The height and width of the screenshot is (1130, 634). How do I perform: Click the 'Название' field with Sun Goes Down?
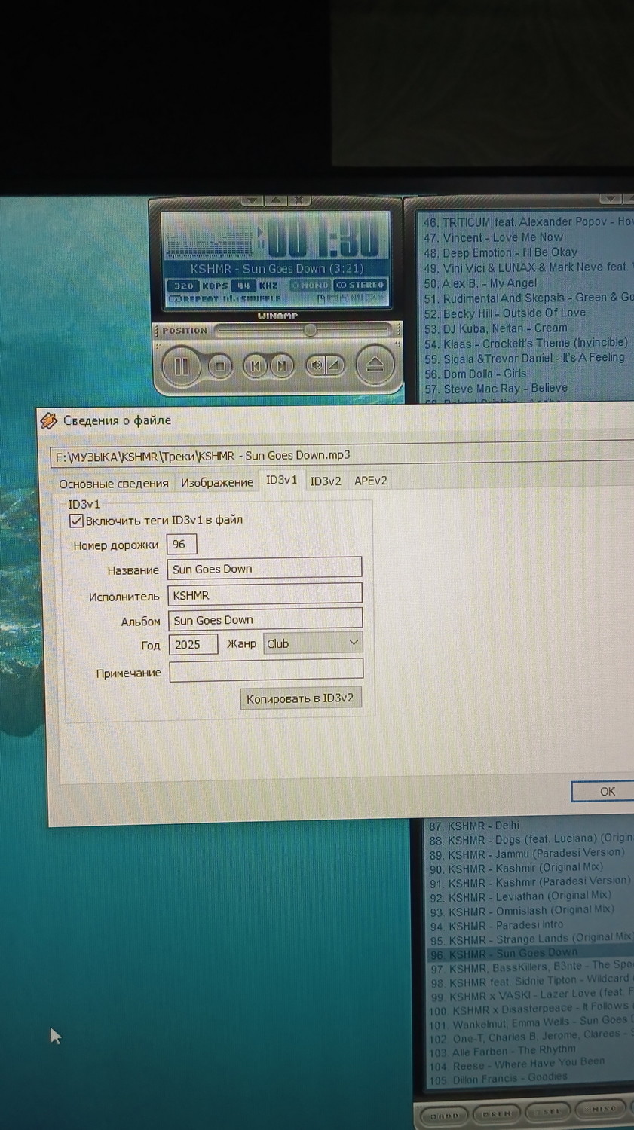point(265,569)
